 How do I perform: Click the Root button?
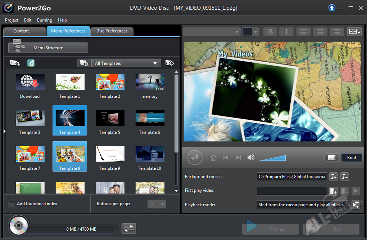point(352,158)
